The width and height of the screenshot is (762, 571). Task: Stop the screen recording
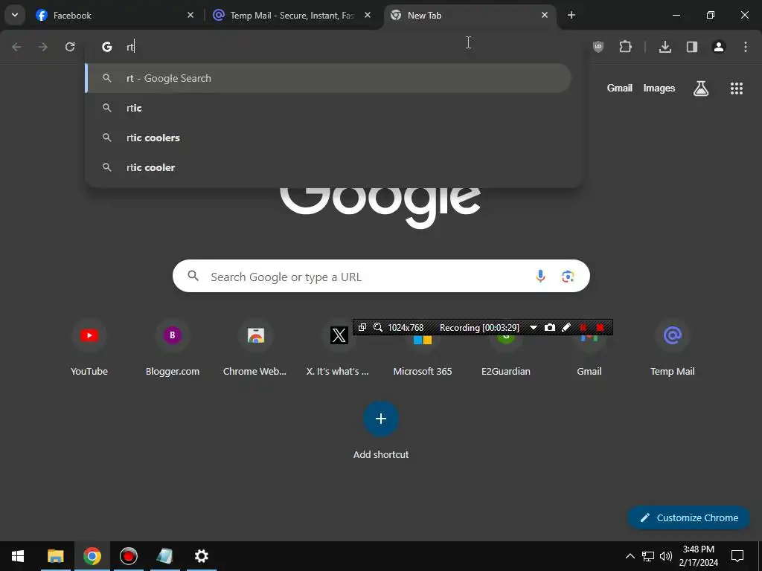pos(601,327)
